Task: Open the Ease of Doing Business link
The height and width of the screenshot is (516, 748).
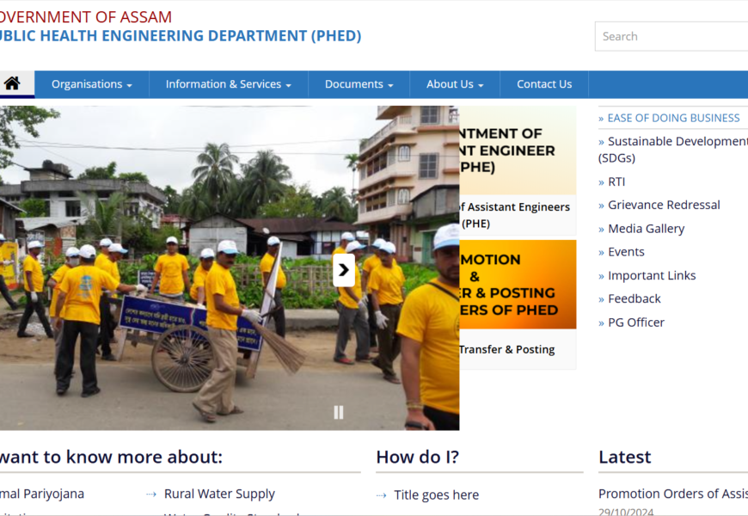Action: (x=672, y=118)
